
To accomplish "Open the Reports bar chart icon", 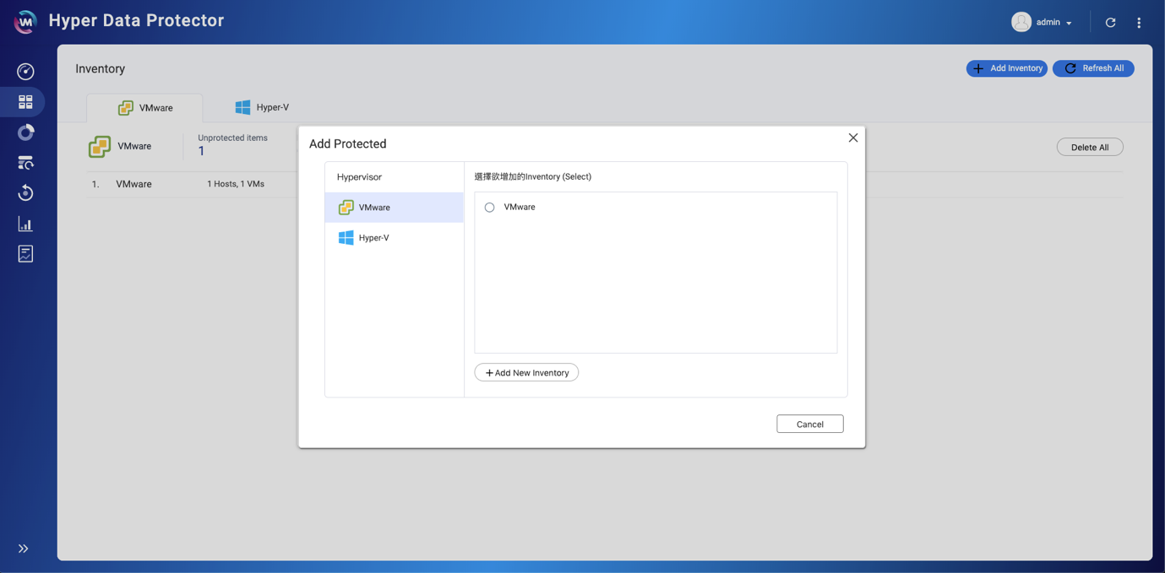I will click(x=25, y=224).
